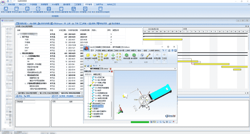Open 项目计划管理 ribbon icon
Viewport: 250px width, 134px height.
click(x=6, y=9)
